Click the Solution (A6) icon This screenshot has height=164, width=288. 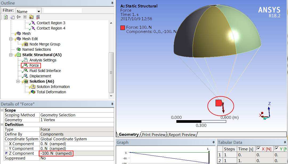(x=26, y=81)
